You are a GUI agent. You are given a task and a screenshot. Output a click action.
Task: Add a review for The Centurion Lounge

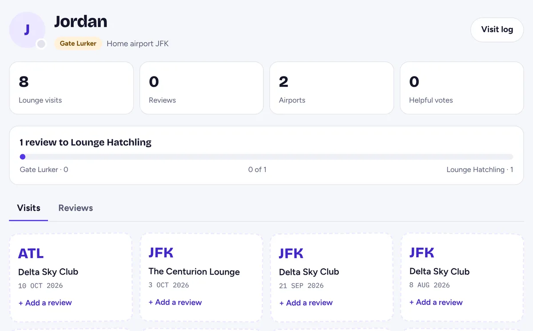[175, 302]
